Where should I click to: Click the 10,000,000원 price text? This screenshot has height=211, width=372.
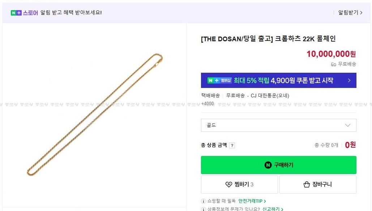click(331, 54)
